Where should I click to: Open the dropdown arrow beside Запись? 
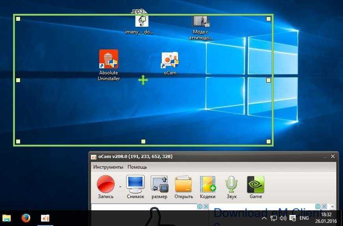click(x=120, y=187)
